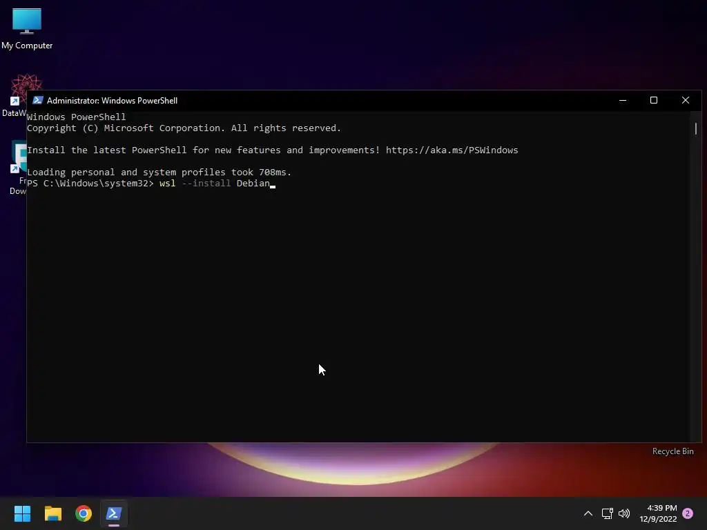Open the Windows Start menu
The width and height of the screenshot is (707, 530).
point(22,513)
